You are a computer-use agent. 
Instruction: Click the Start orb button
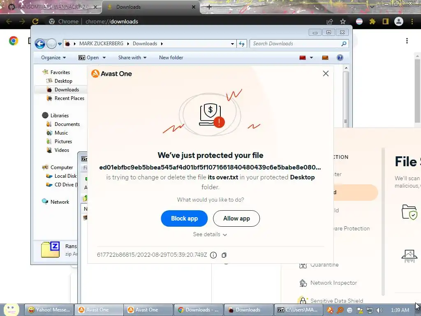pos(11,310)
